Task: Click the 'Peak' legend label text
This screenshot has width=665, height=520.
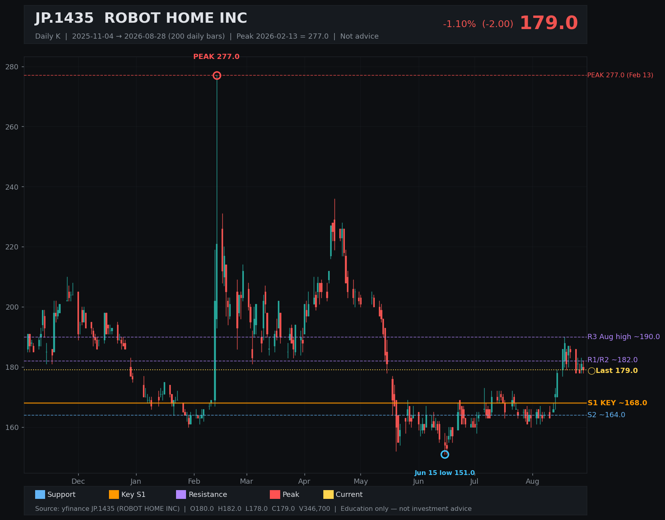Action: pyautogui.click(x=291, y=494)
